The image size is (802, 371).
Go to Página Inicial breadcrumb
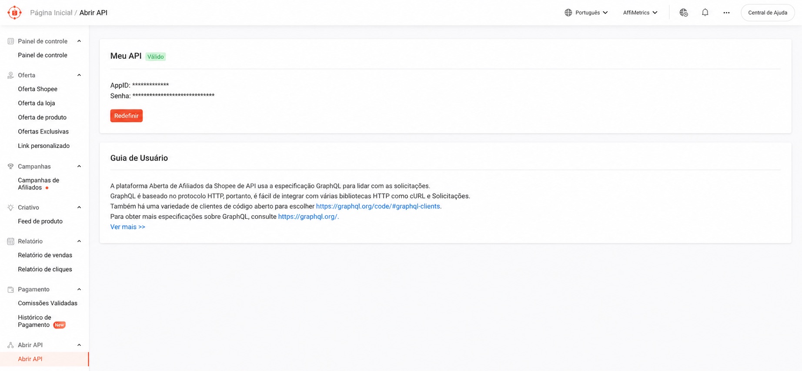coord(51,13)
